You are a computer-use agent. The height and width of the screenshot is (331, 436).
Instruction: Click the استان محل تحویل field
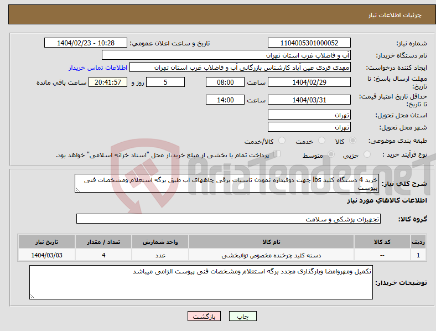[309, 115]
